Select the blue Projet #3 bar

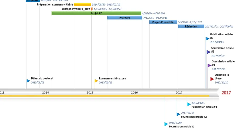coord(125,18)
